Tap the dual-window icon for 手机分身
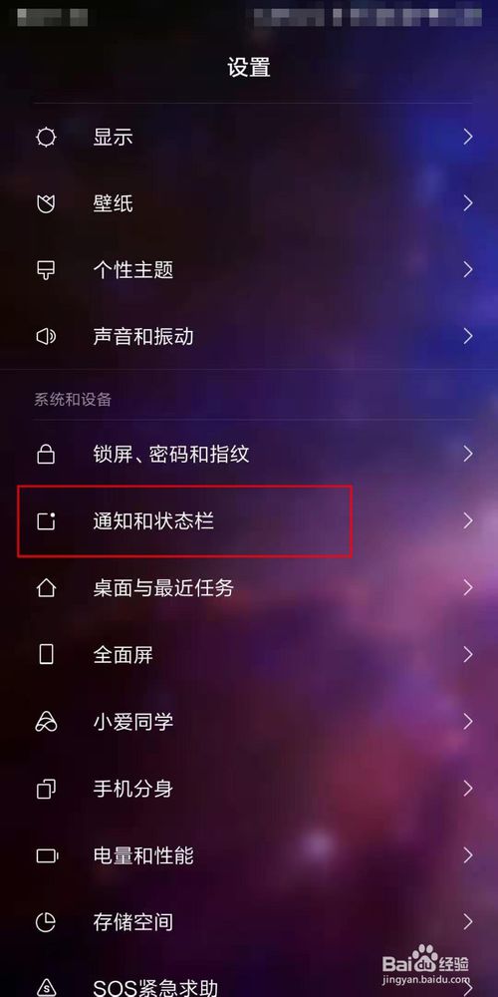Viewport: 498px width, 997px height. [47, 789]
